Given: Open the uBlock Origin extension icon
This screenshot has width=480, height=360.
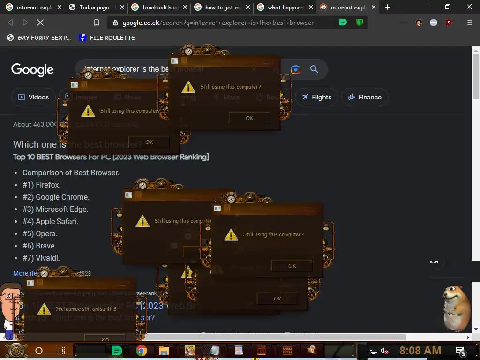Looking at the screenshot, I should coord(449,22).
